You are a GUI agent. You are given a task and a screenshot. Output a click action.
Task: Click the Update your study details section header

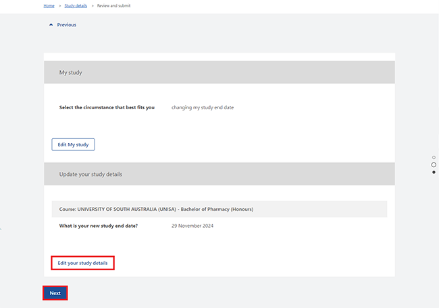219,174
